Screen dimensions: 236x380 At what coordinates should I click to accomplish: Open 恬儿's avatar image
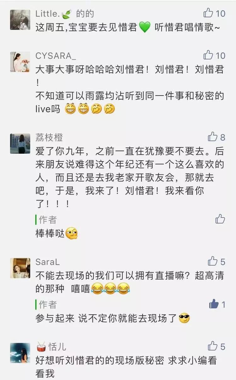pos(20,353)
